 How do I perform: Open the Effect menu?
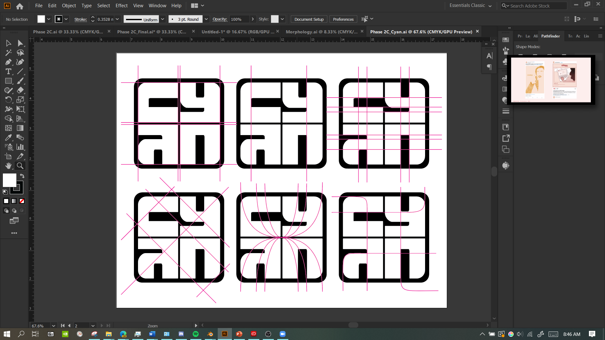click(x=121, y=6)
